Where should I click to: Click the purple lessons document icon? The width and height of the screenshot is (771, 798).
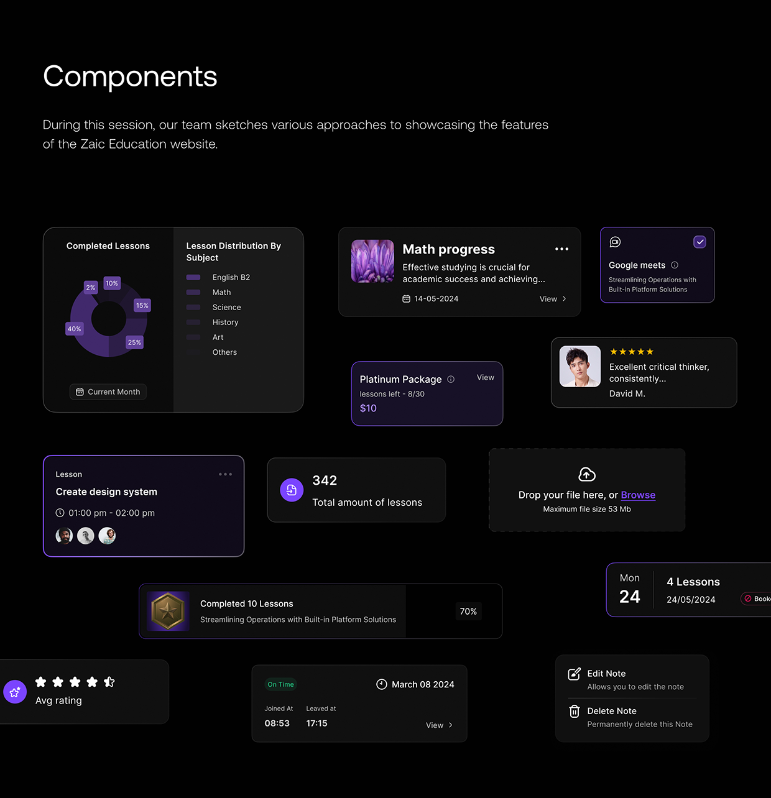[292, 490]
